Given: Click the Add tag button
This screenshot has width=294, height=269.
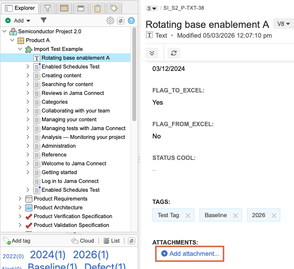Looking at the screenshot, I should point(17,241).
